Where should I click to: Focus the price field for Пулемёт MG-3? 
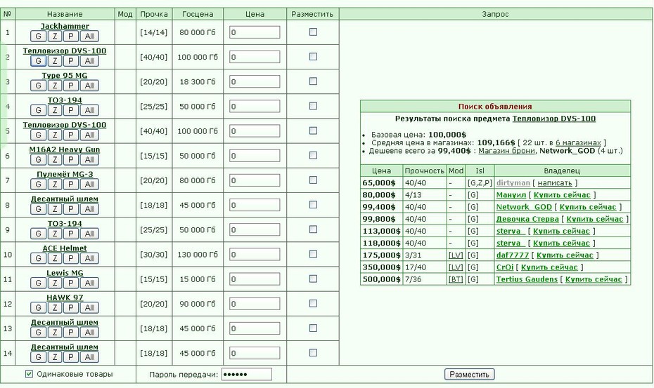coord(255,180)
